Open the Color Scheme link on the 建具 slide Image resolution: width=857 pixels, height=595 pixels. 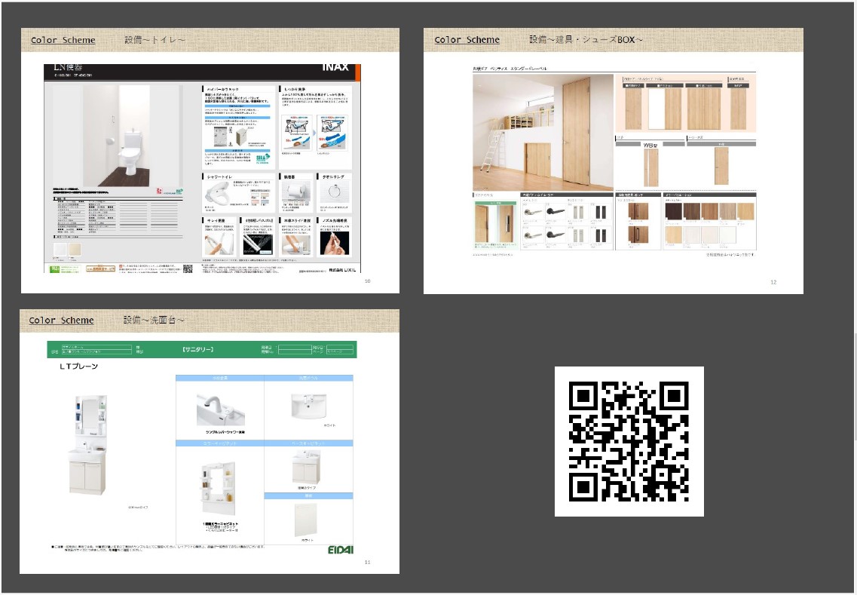coord(467,40)
